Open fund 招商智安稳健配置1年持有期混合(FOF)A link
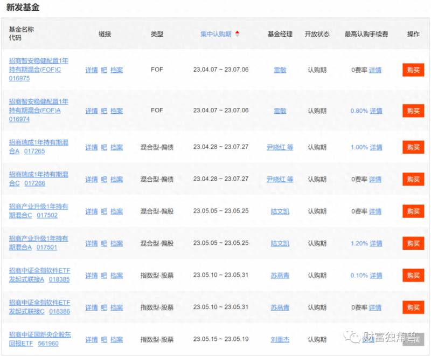This screenshot has width=431, height=356. click(38, 111)
